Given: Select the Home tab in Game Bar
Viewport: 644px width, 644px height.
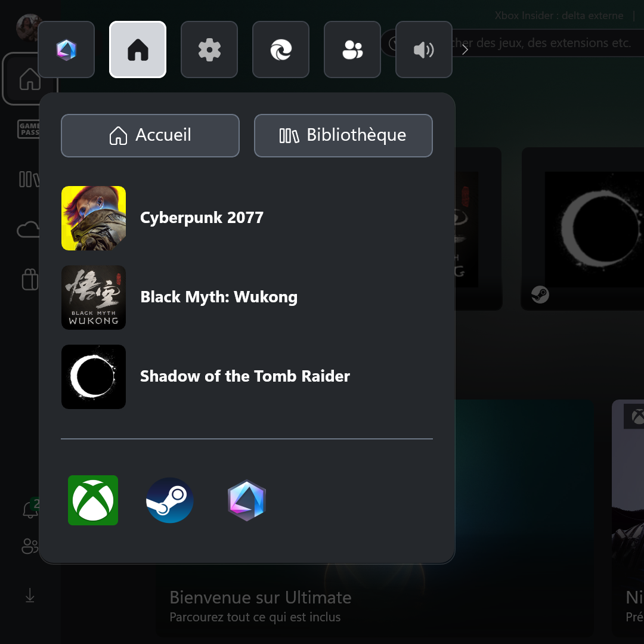Looking at the screenshot, I should [x=138, y=50].
